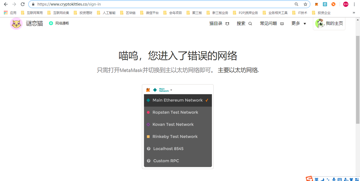Bookmark this page with star icon
Viewport: 360px width, 181px height.
pos(305,4)
